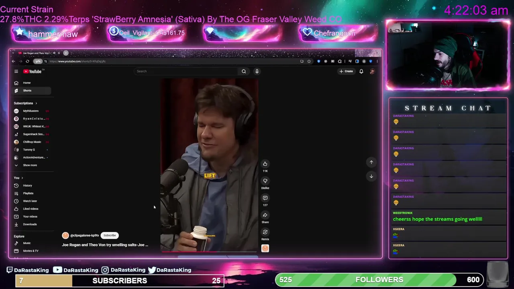The width and height of the screenshot is (514, 289).
Task: Open Liked videos
Action: 32,209
